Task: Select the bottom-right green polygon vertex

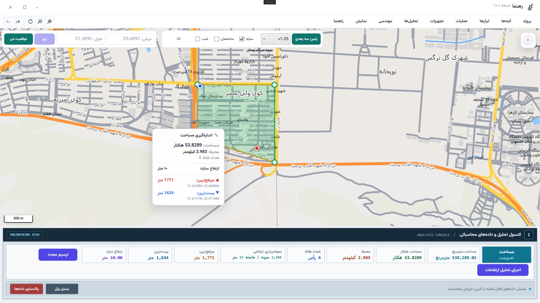Action: point(274,162)
